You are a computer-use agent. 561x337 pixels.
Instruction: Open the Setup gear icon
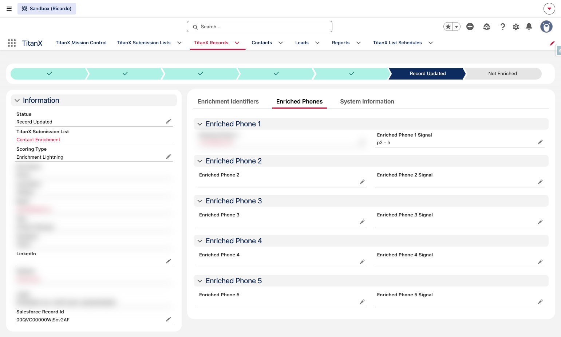pos(516,27)
